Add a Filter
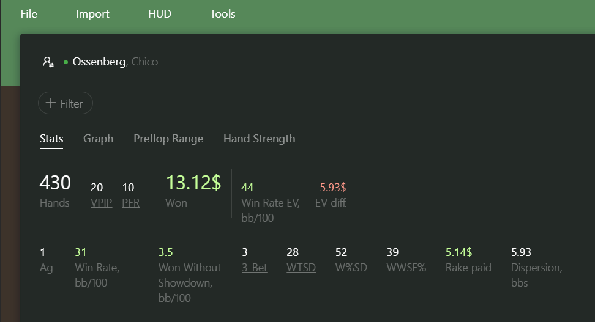Screen dimensions: 595x322 [65, 103]
